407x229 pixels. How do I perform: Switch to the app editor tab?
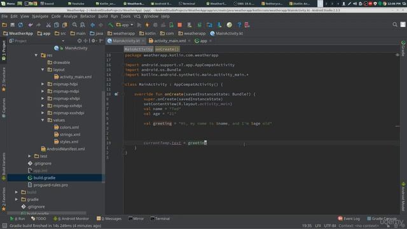click(x=203, y=41)
